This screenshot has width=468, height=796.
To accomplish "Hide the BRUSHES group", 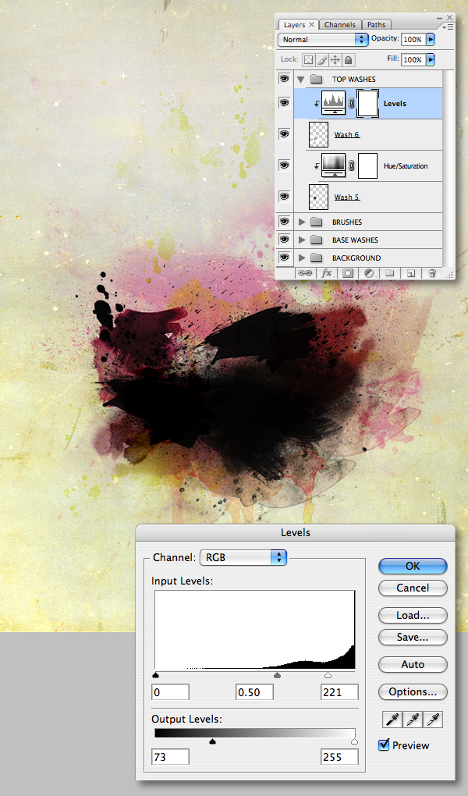I will [x=284, y=222].
